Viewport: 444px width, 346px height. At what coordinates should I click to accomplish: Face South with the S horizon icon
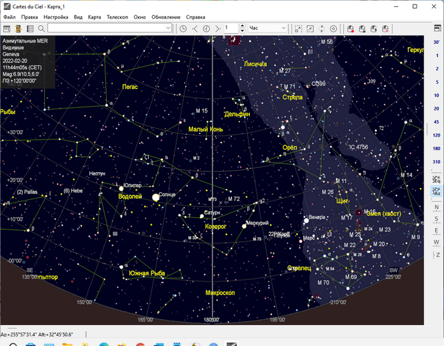pos(436,219)
